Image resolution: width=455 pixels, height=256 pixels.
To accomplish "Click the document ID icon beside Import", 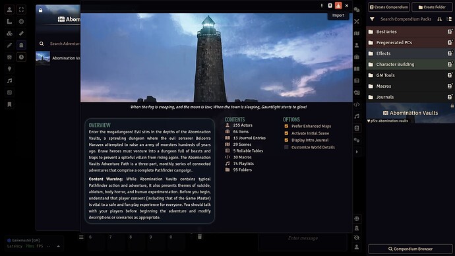I will click(x=330, y=5).
